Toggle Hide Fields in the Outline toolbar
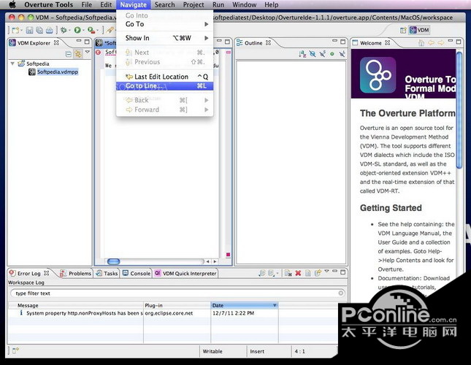This screenshot has width=471, height=365. [313, 54]
